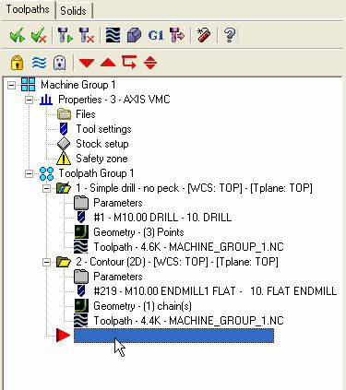The height and width of the screenshot is (390, 346).
Task: Click the red insert arrow marker
Action: click(x=64, y=335)
